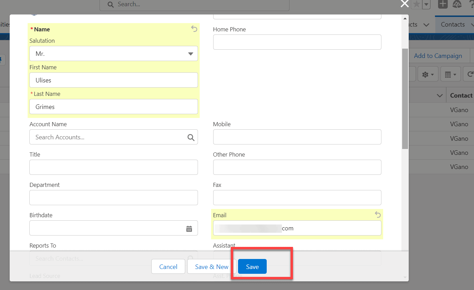Cancel editing the contact
The width and height of the screenshot is (474, 290).
click(x=168, y=267)
